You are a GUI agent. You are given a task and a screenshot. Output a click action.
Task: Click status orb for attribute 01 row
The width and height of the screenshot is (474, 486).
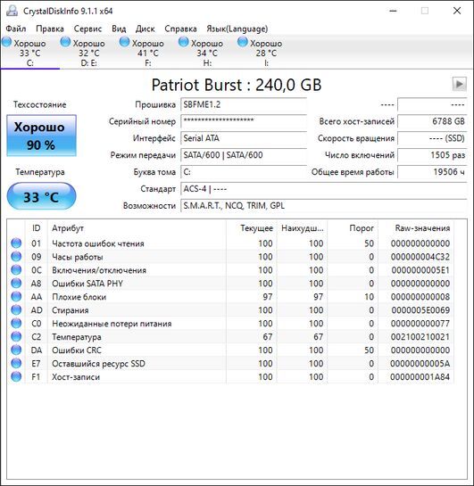tap(16, 243)
